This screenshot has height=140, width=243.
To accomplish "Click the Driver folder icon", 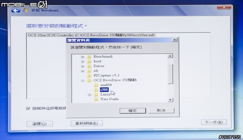I will click(89, 66).
